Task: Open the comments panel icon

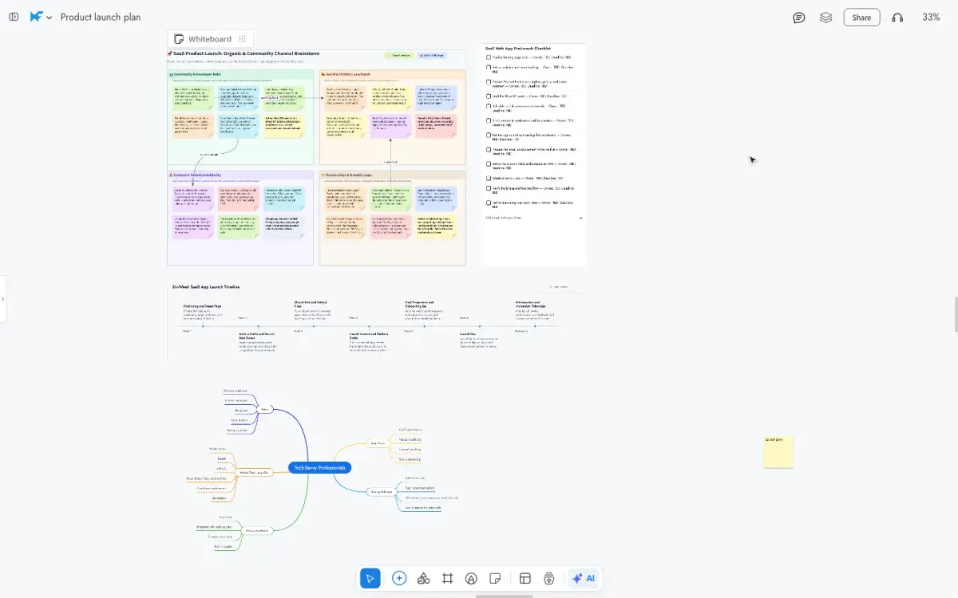Action: click(798, 18)
